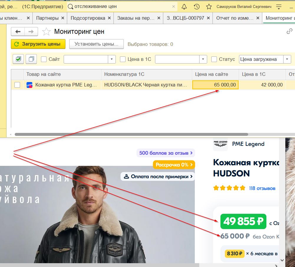This screenshot has height=267, width=295.
Task: Click the table horizontal scrollbar
Action: tap(131, 134)
